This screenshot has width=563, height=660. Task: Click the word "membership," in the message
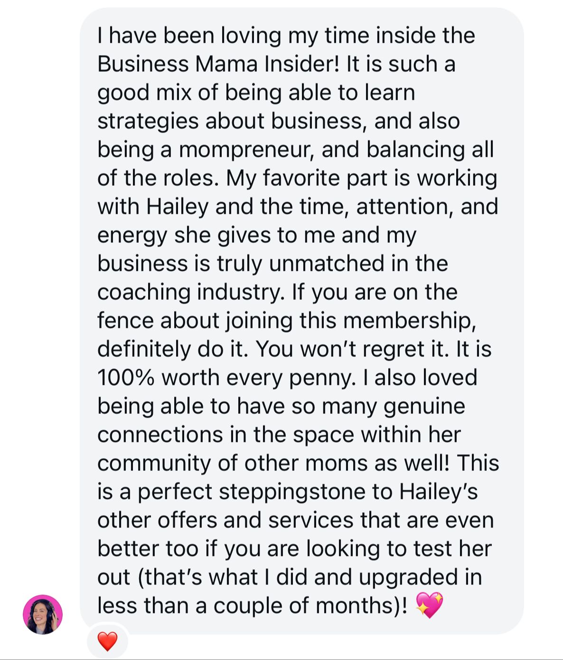pyautogui.click(x=410, y=321)
